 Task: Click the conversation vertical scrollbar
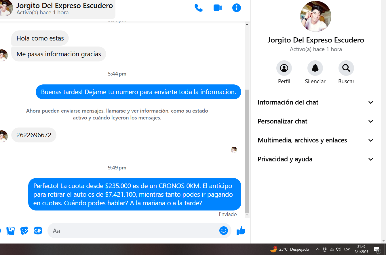click(247, 149)
